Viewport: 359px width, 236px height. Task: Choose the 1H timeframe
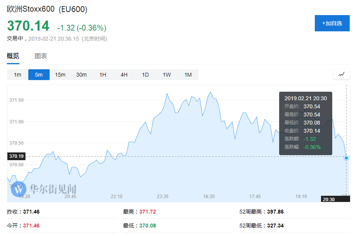coord(103,75)
